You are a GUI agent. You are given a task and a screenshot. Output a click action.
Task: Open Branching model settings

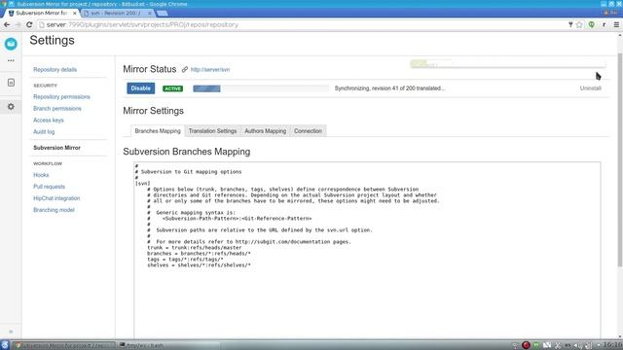click(x=54, y=210)
